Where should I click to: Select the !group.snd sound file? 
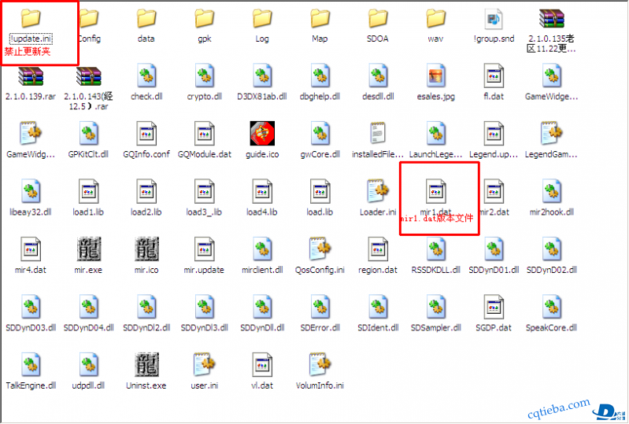click(494, 19)
